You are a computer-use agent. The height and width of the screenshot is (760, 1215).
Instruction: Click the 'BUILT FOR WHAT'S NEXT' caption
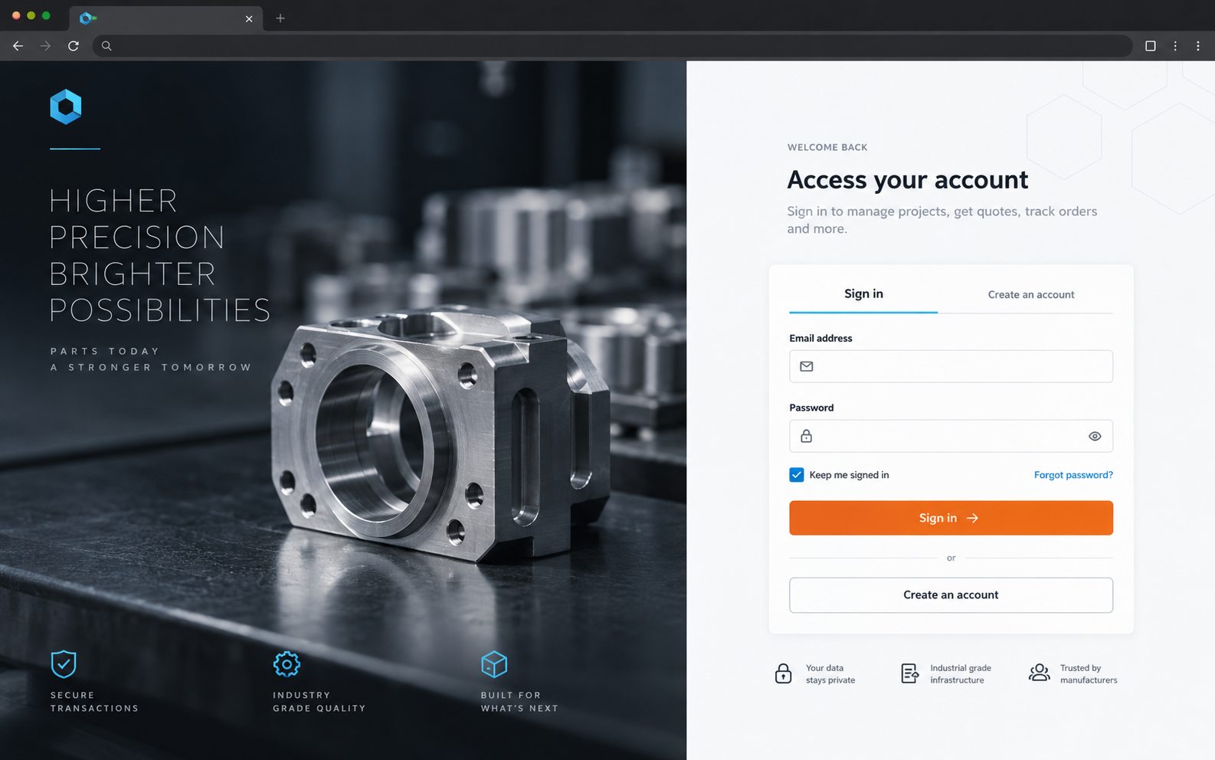519,702
